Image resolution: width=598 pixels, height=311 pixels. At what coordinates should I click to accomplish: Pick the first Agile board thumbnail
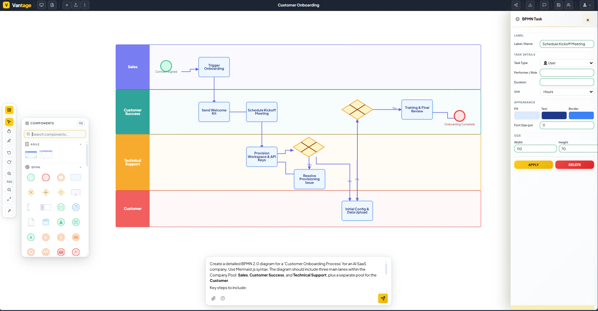point(31,154)
